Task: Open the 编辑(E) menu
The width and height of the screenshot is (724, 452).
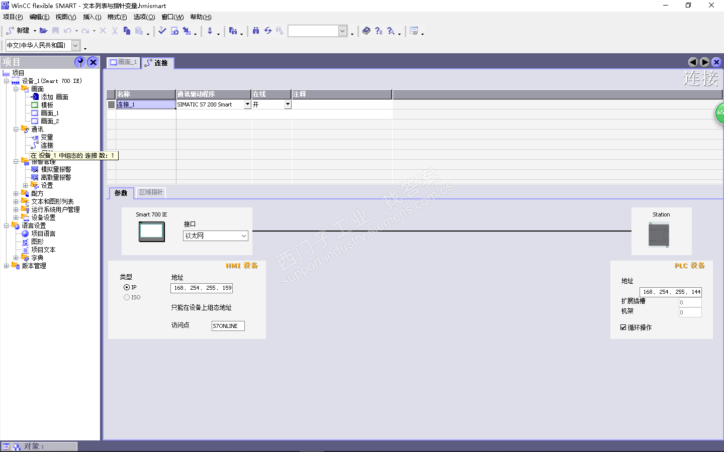Action: 40,17
